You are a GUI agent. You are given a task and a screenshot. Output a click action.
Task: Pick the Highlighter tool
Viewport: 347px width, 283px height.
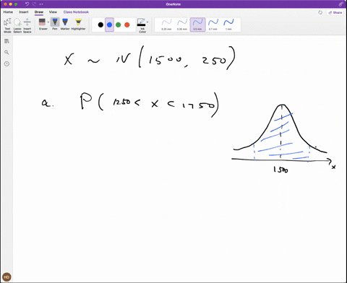tap(78, 24)
